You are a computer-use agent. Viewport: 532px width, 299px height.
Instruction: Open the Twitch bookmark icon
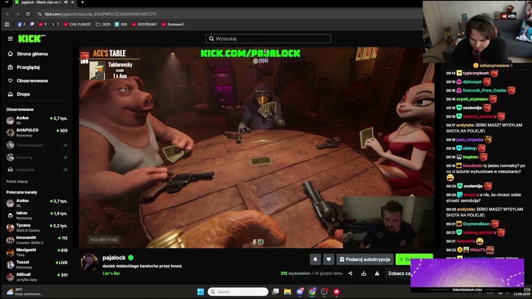click(32, 25)
